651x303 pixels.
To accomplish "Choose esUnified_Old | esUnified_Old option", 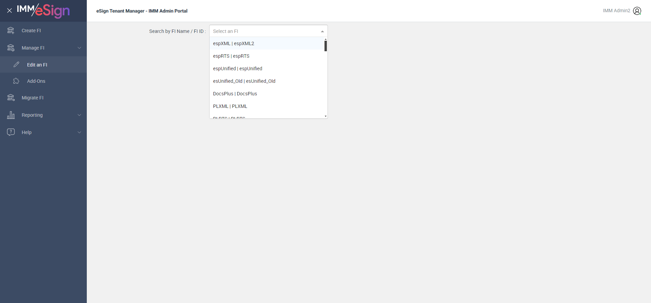I will [267, 81].
